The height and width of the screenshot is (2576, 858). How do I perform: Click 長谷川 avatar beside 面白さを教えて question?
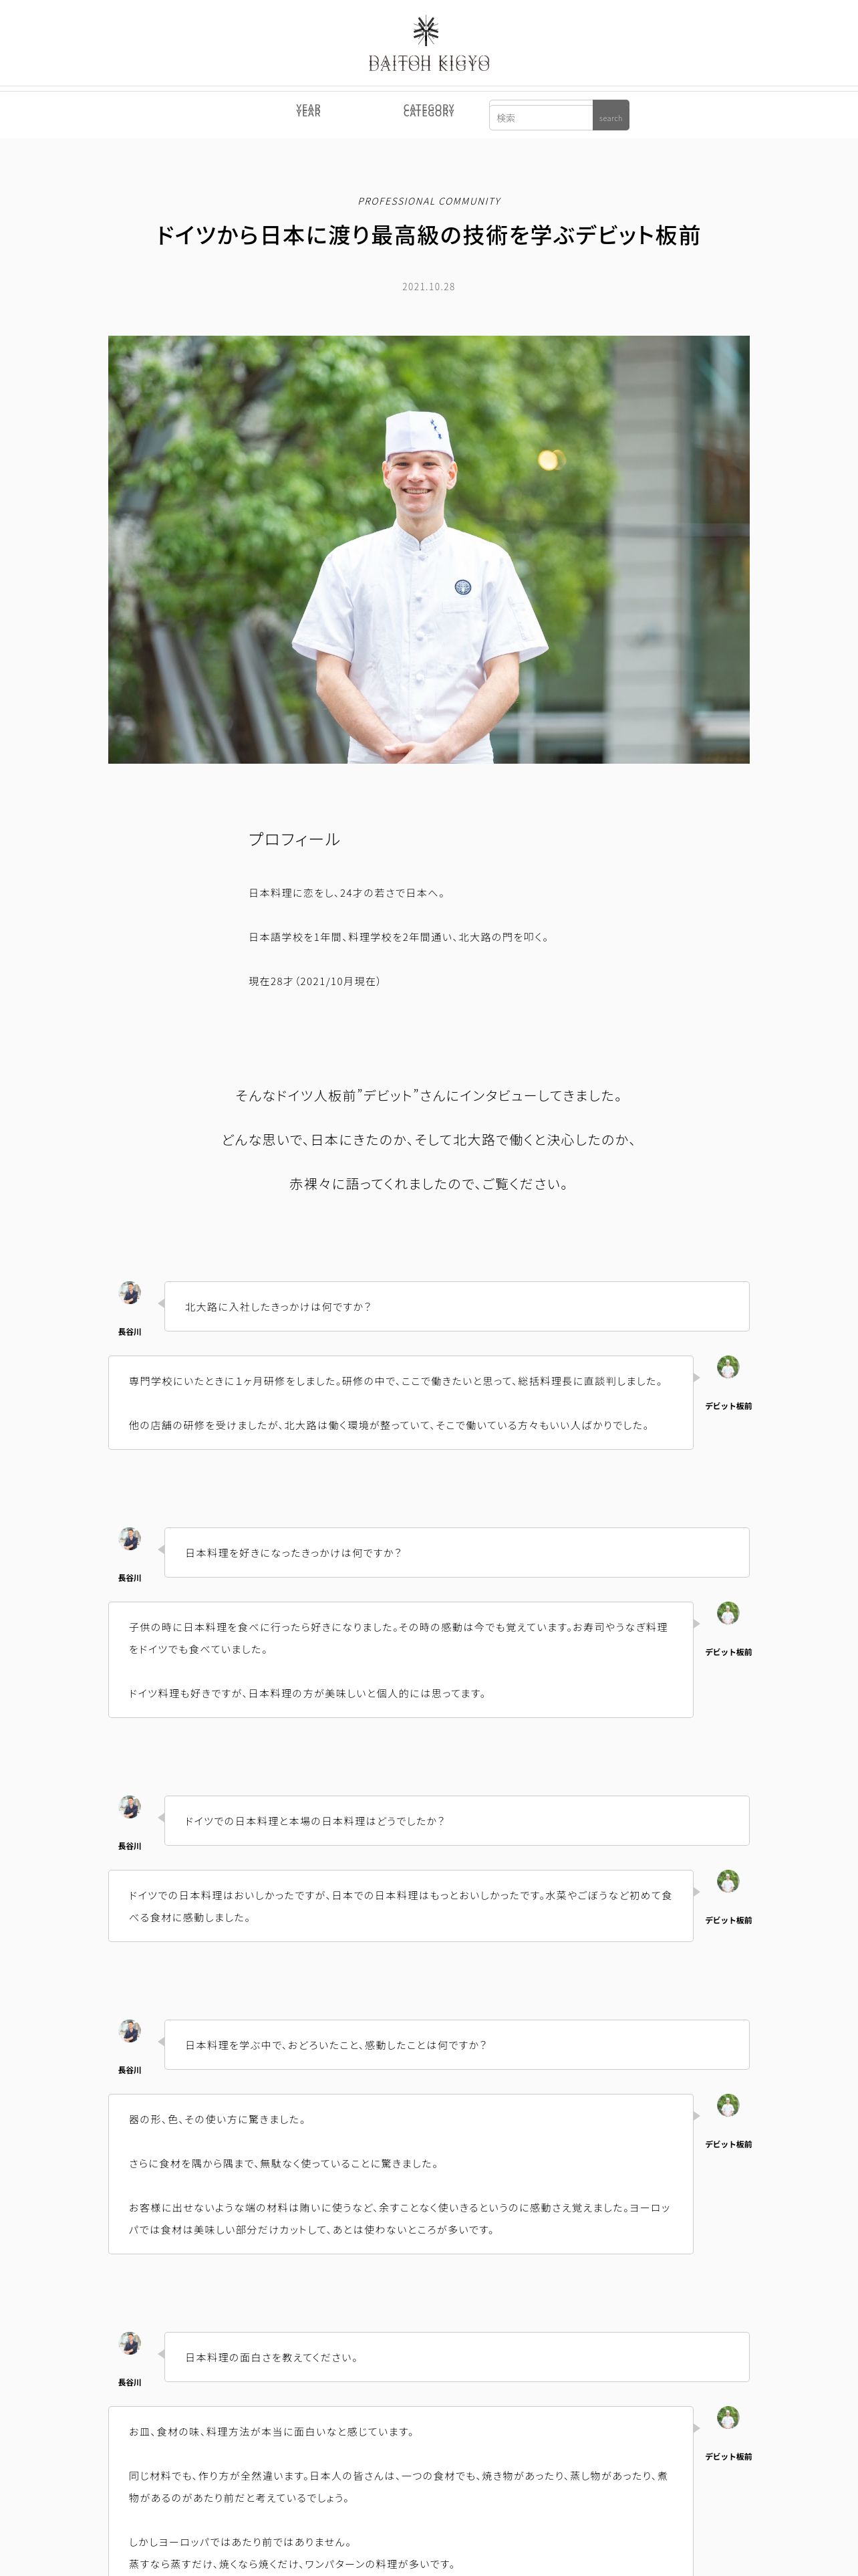(130, 2342)
